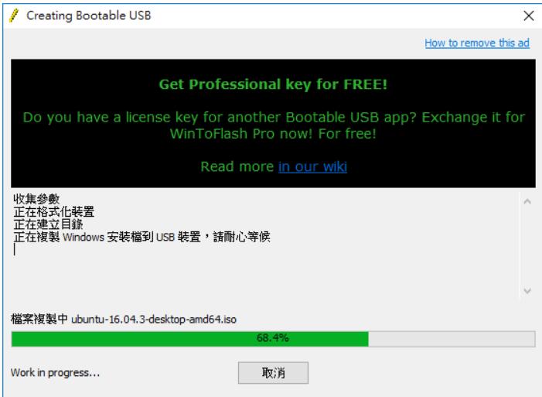Click the 'Get Professional key for FREE!' headline

click(x=273, y=84)
